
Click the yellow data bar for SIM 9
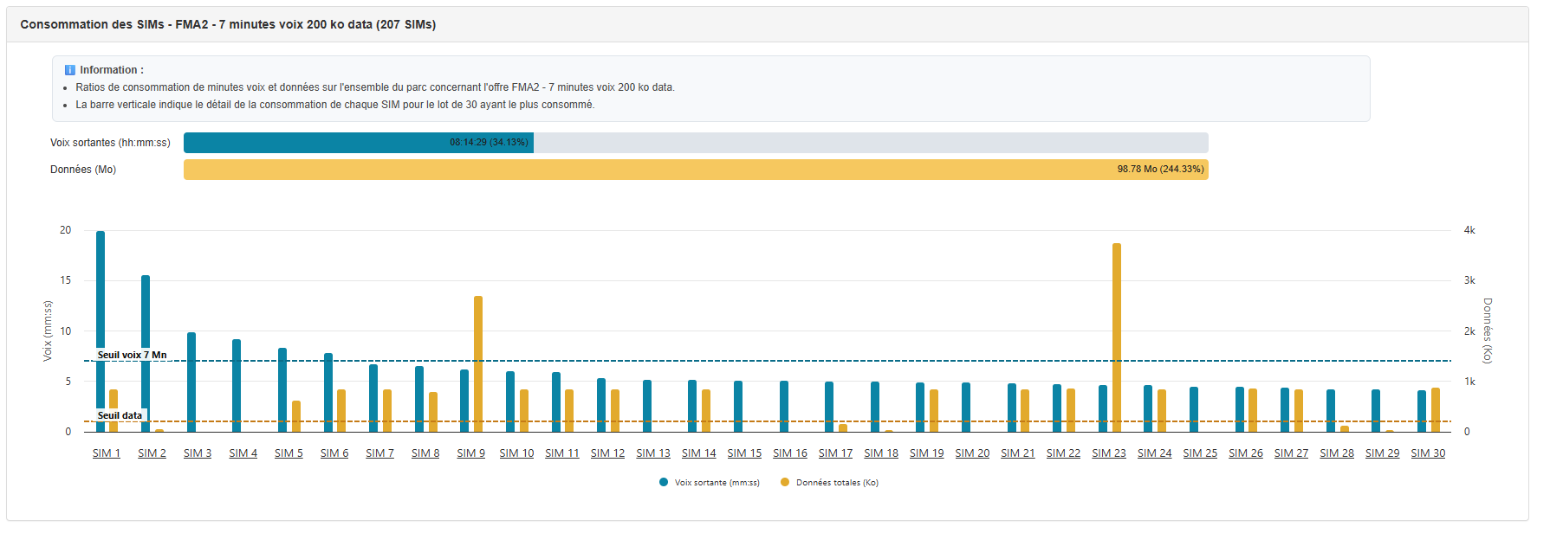tap(478, 363)
